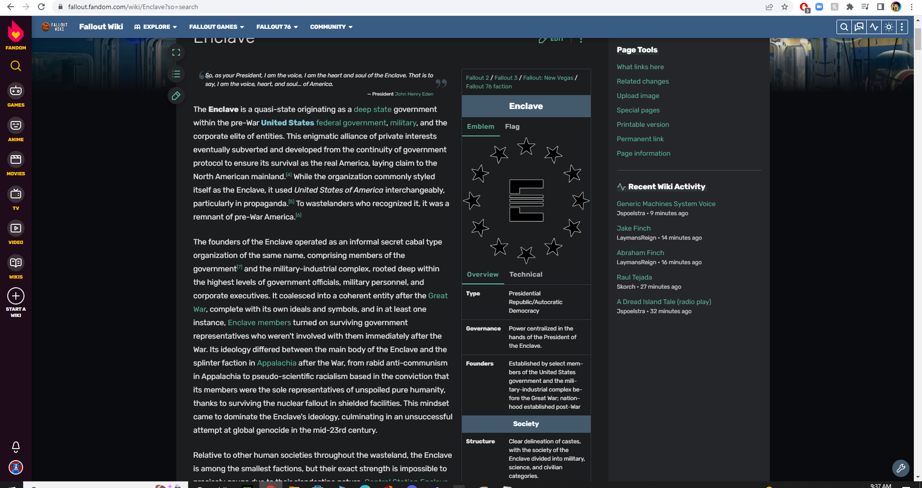Open Raul Tejada recent activity link
The width and height of the screenshot is (922, 488).
tap(634, 277)
